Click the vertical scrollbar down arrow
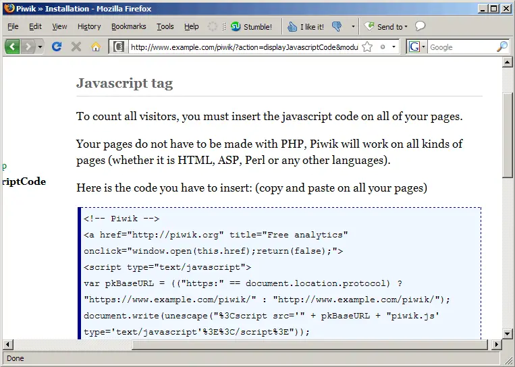 508,334
